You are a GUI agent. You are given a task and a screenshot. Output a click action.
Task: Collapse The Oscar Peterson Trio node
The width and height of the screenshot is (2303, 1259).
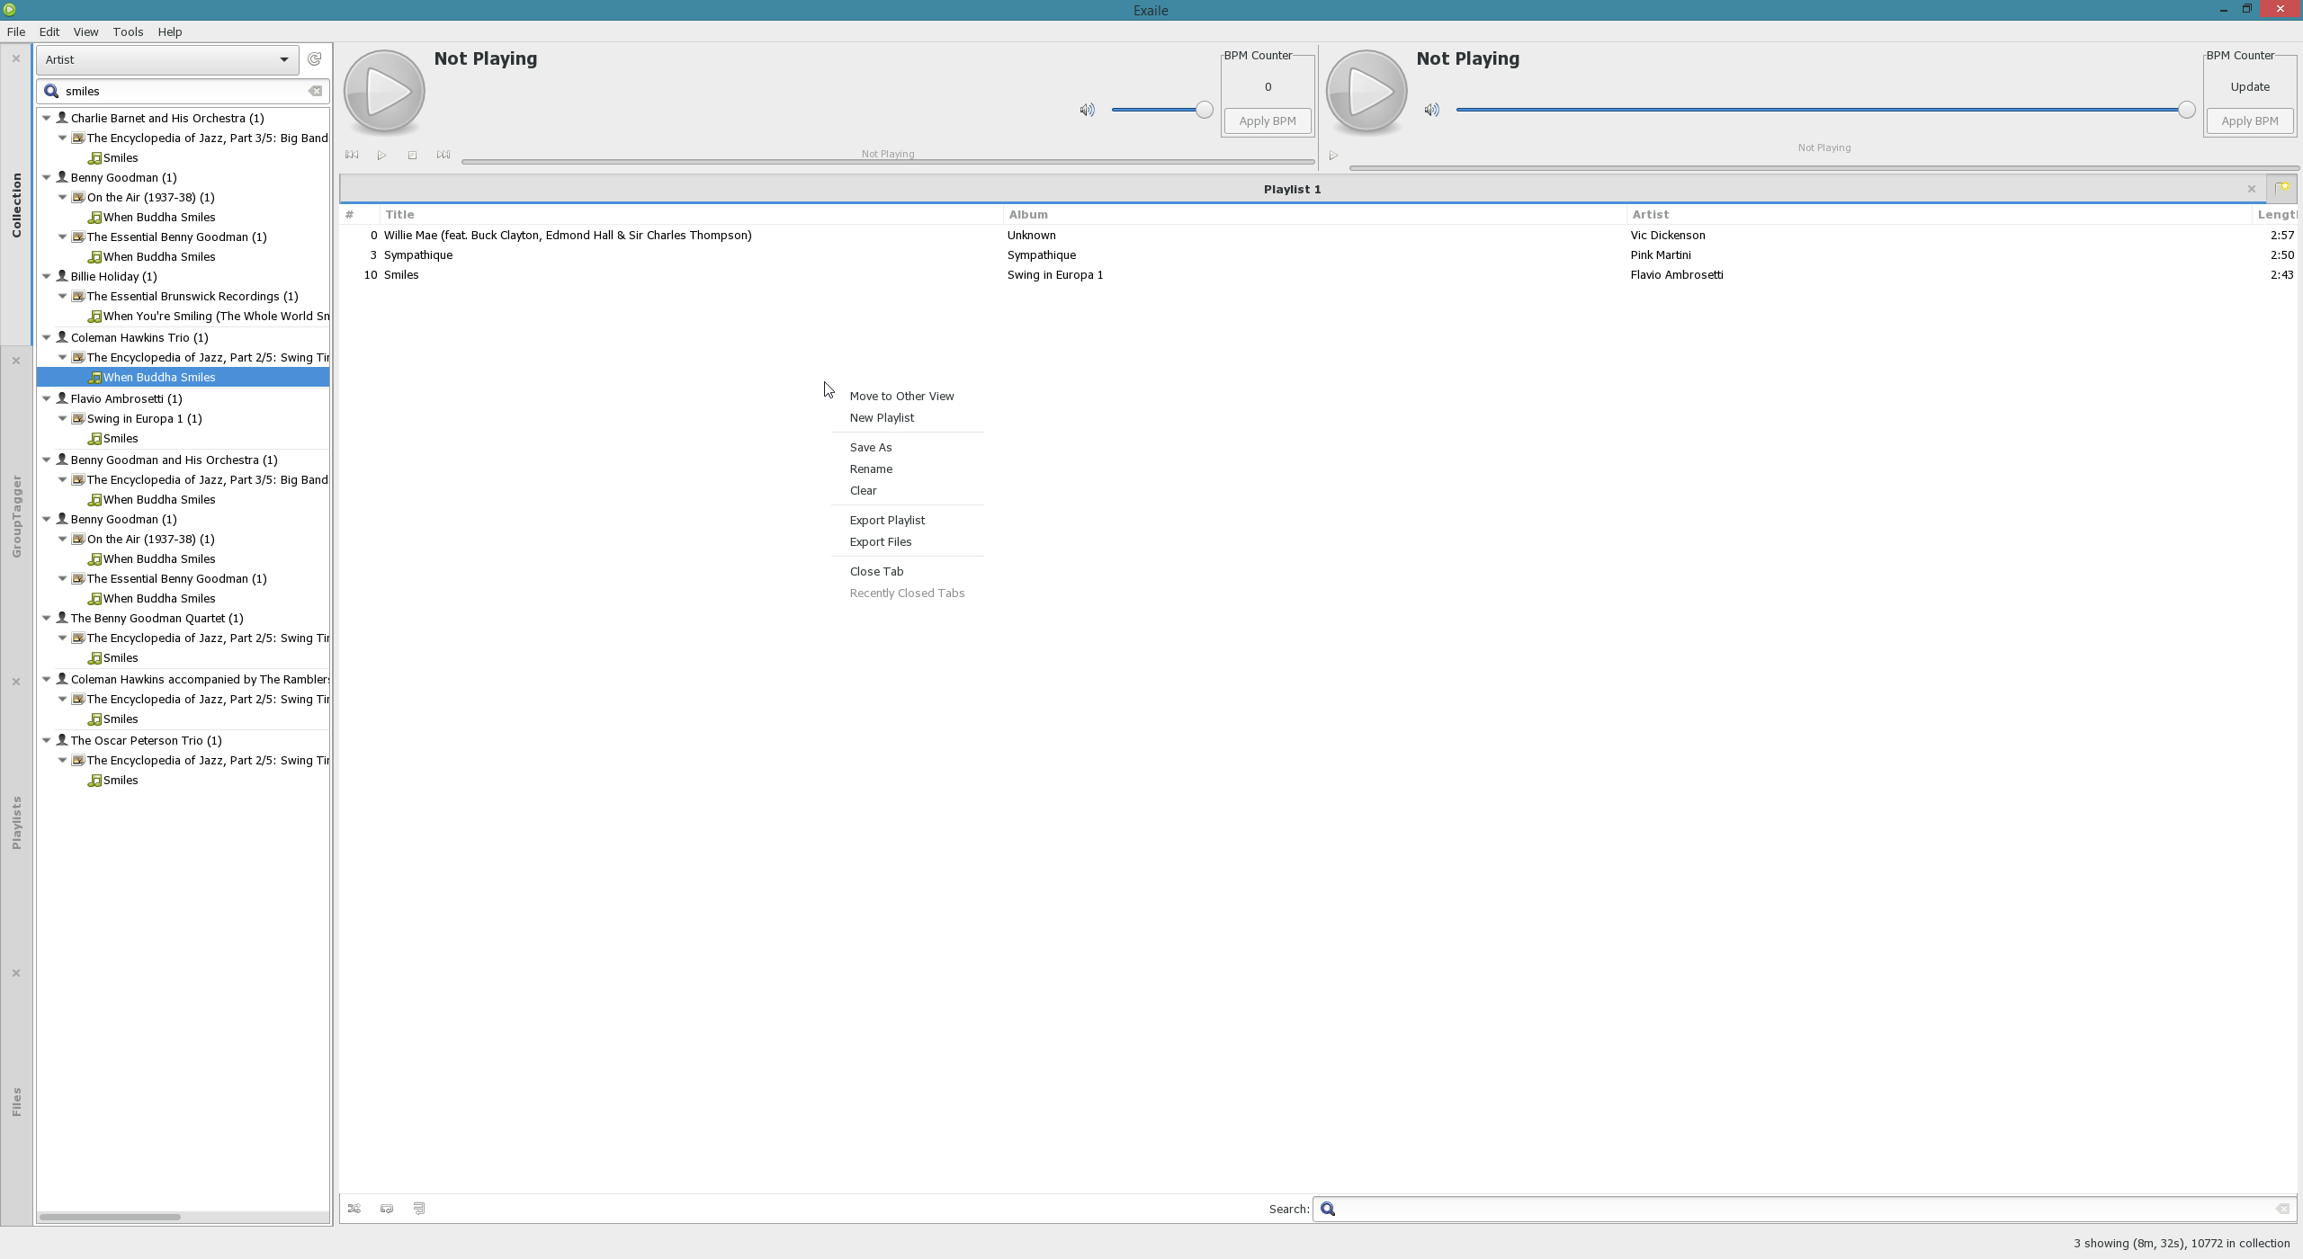click(47, 740)
